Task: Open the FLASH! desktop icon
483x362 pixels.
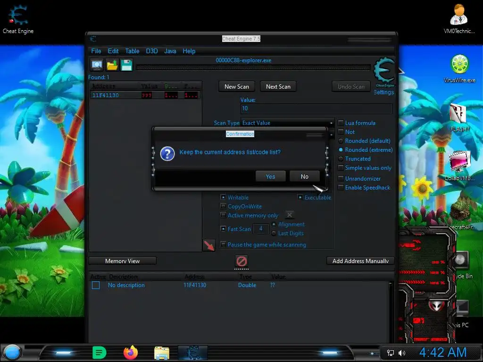Action: (459, 117)
